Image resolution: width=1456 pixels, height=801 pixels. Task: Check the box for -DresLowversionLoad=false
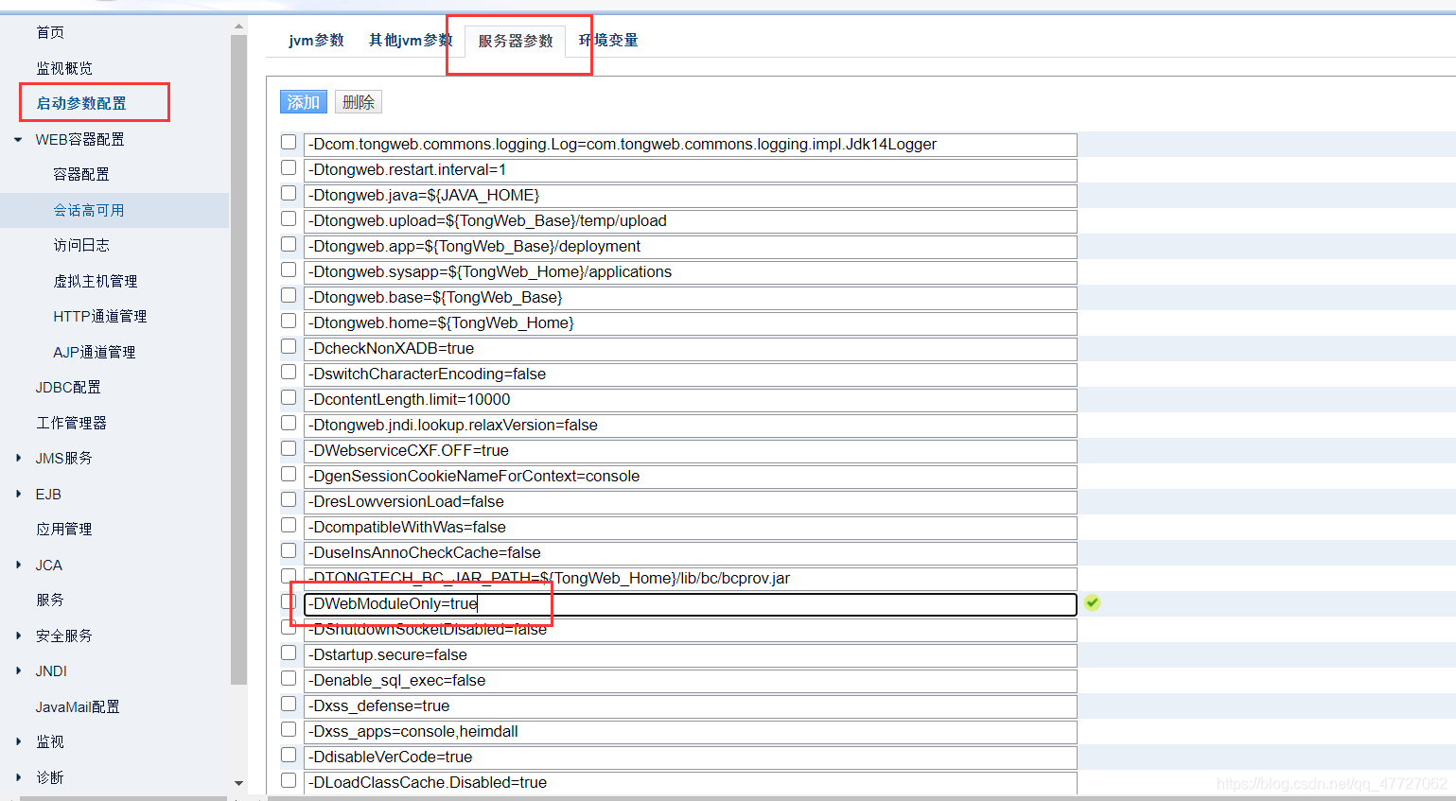tap(289, 499)
